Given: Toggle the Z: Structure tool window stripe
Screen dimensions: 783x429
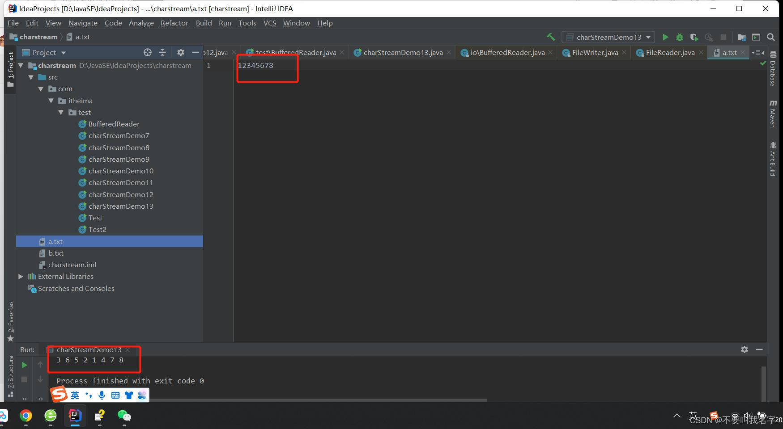Looking at the screenshot, I should tap(11, 376).
